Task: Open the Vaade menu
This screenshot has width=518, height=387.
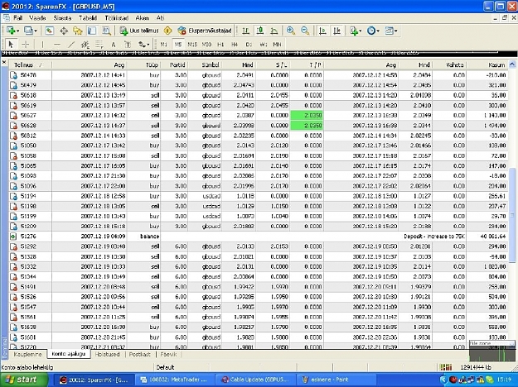Action: coord(37,18)
